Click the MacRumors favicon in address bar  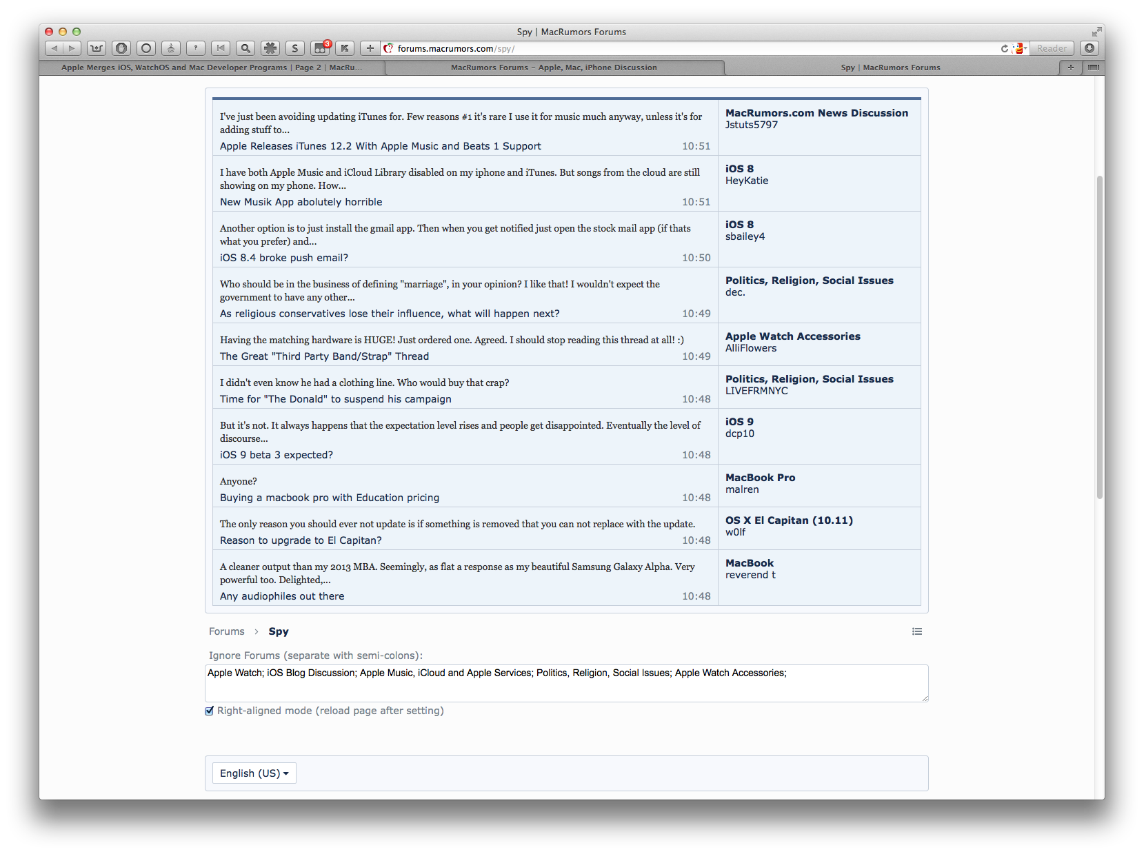pos(389,48)
